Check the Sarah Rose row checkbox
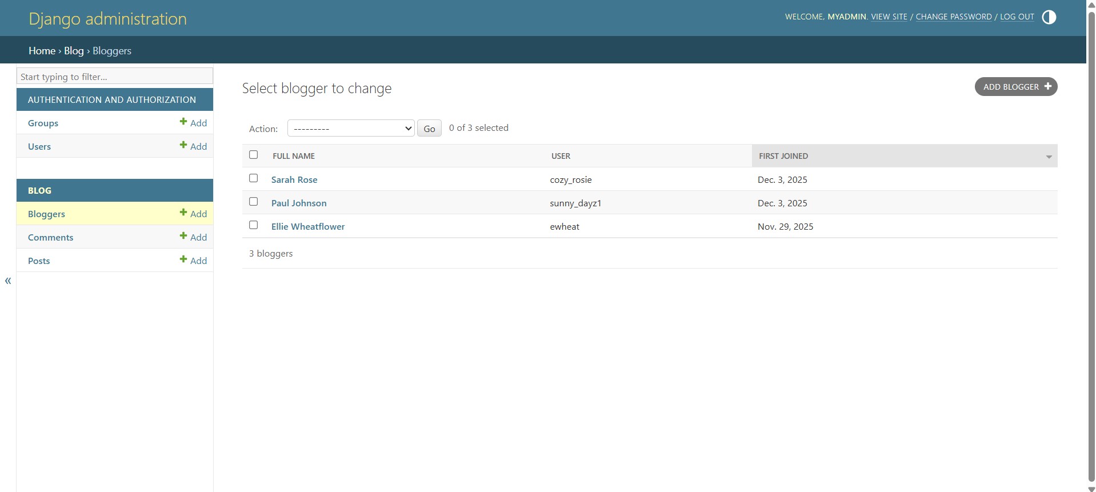This screenshot has width=1096, height=492. tap(254, 178)
